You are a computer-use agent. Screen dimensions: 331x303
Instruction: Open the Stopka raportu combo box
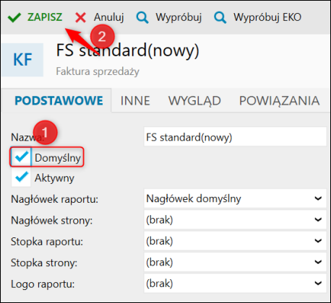coord(235,241)
